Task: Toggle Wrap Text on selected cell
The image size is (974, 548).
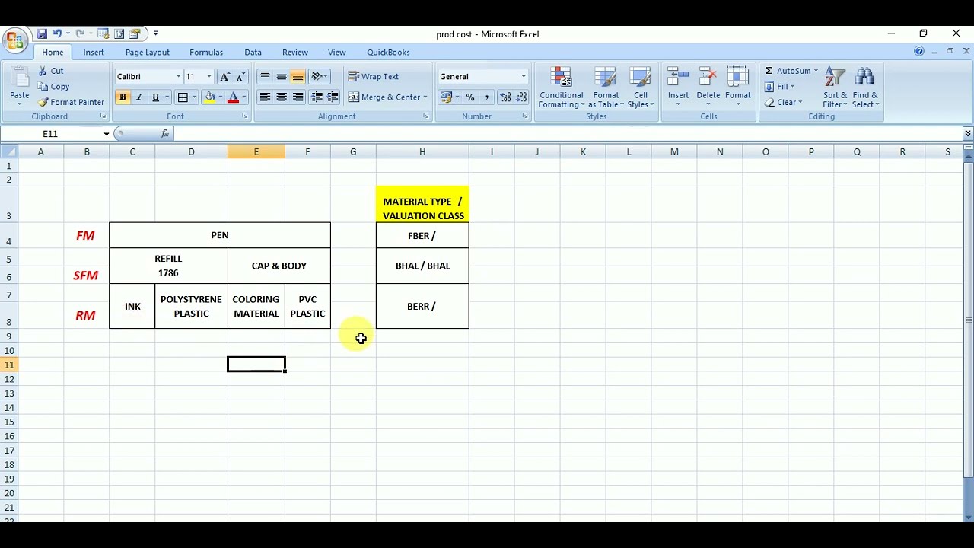Action: [374, 77]
